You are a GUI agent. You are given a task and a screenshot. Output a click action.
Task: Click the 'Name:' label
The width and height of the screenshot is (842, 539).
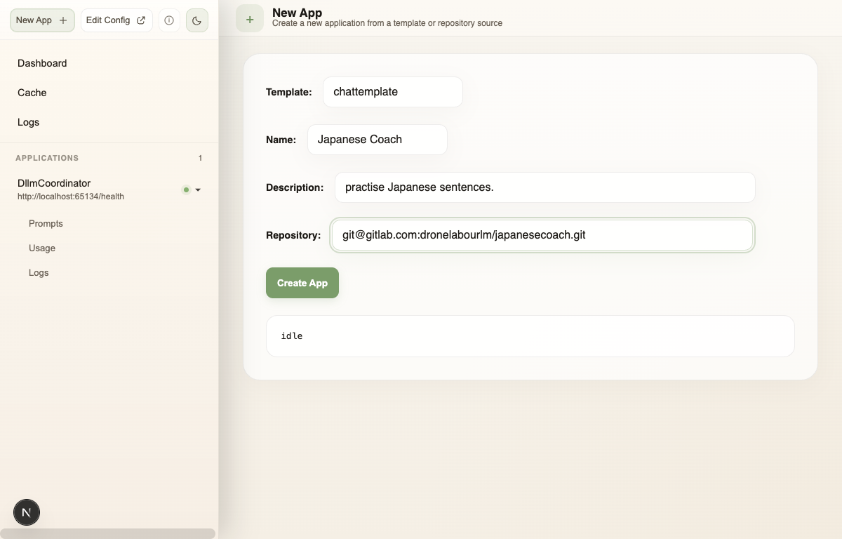click(x=281, y=140)
